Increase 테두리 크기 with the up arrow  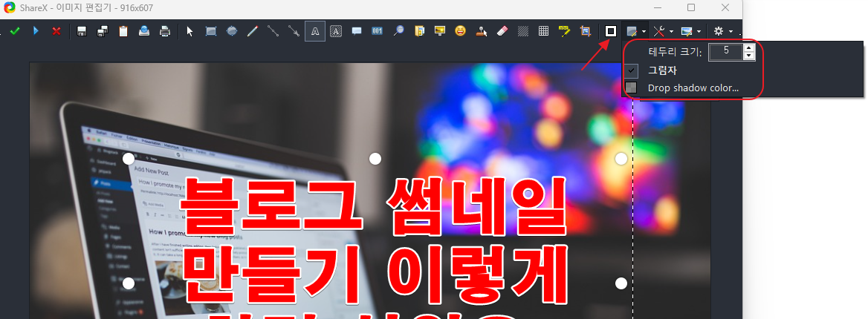pyautogui.click(x=749, y=49)
